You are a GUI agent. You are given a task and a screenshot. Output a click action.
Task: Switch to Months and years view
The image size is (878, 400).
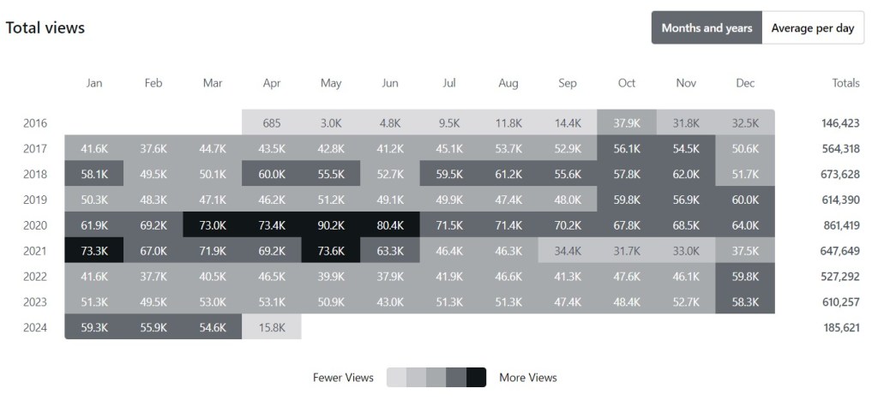point(707,28)
